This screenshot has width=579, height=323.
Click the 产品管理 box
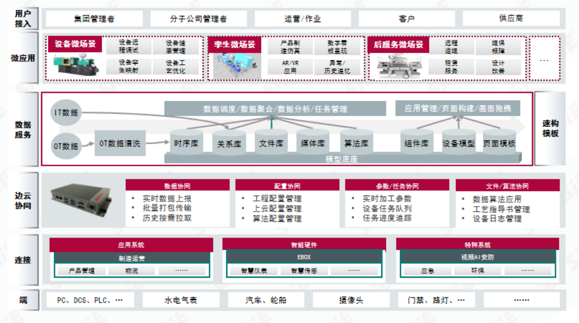point(82,271)
